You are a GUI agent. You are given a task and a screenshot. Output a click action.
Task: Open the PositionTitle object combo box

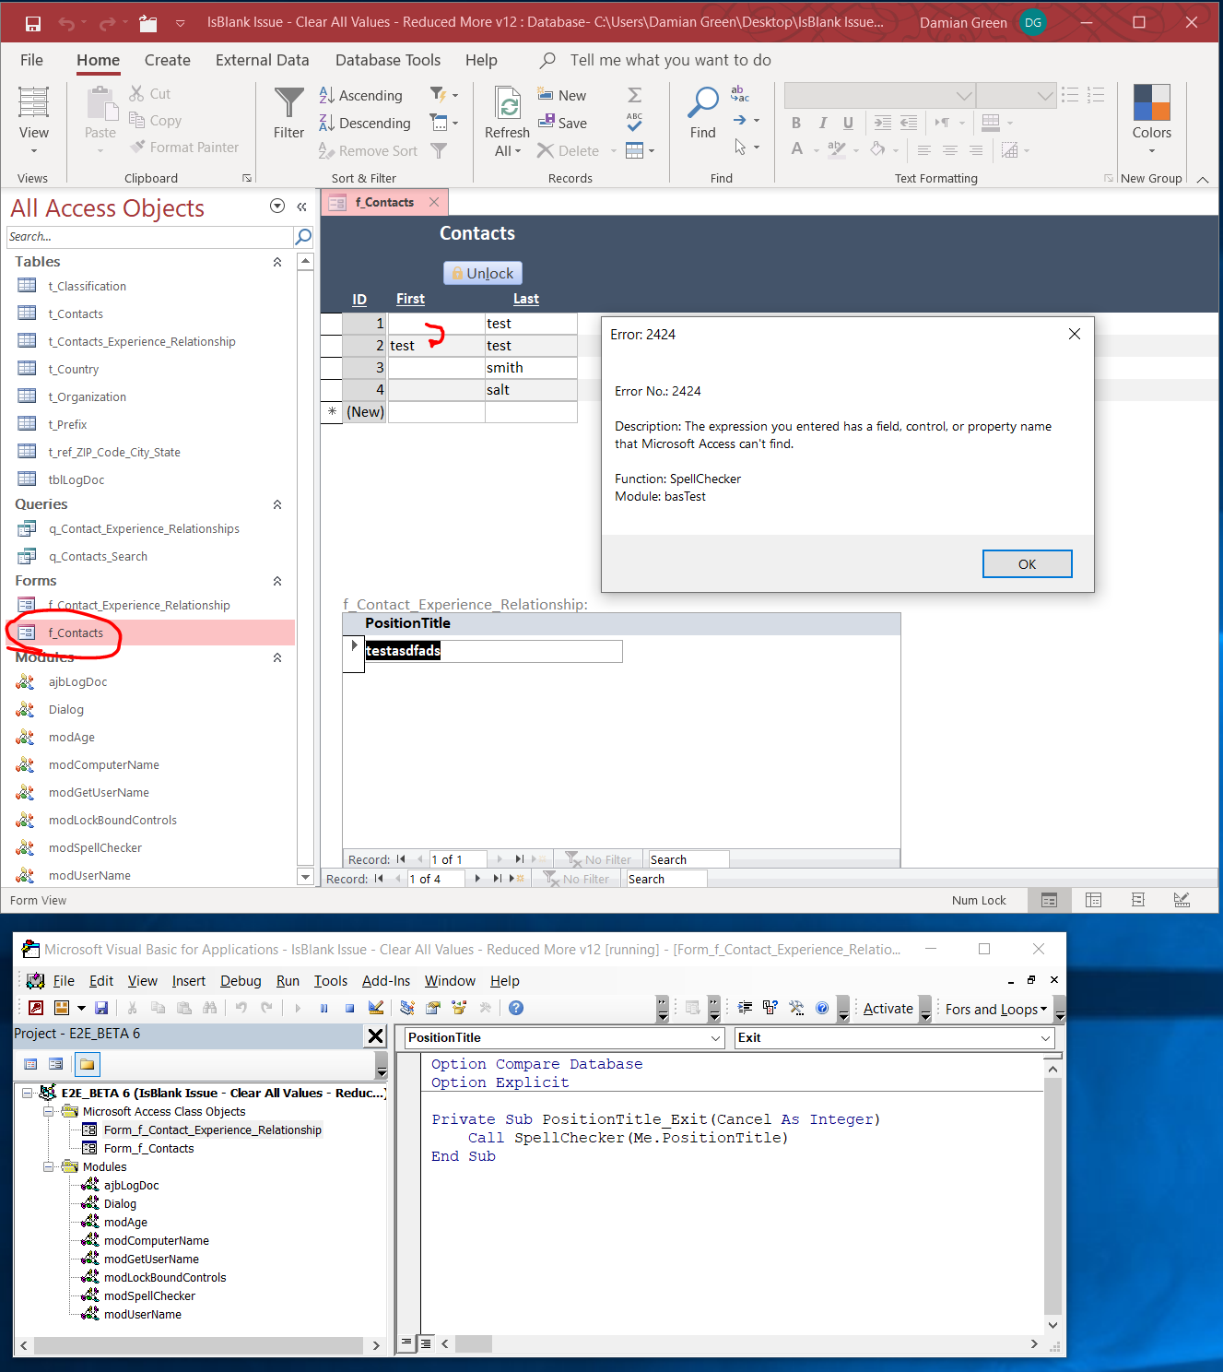716,1037
